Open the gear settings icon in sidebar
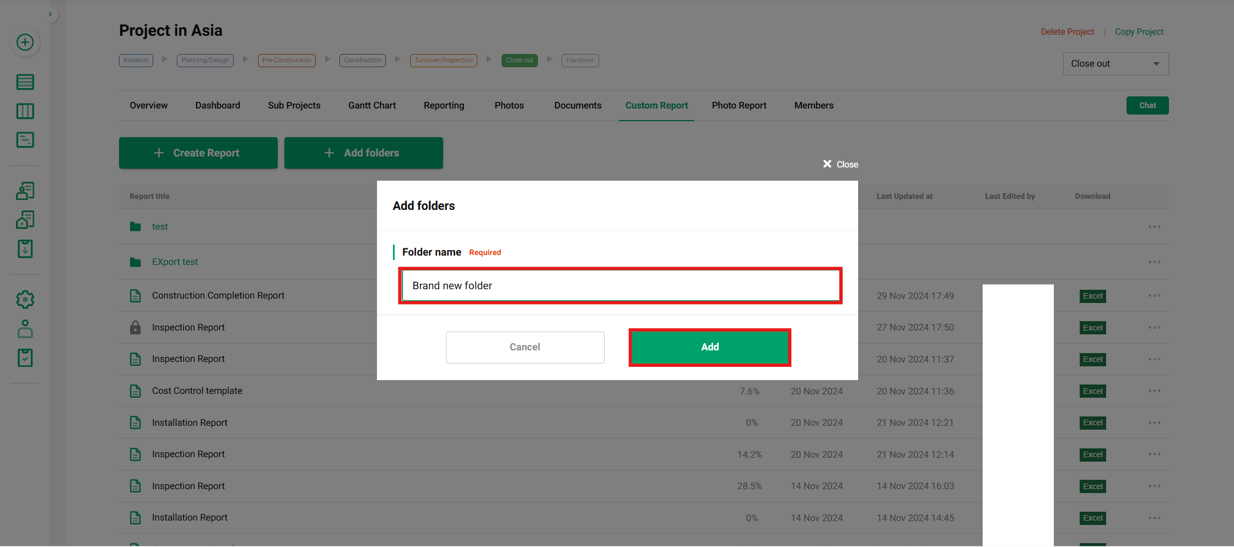Image resolution: width=1234 pixels, height=547 pixels. pos(25,300)
